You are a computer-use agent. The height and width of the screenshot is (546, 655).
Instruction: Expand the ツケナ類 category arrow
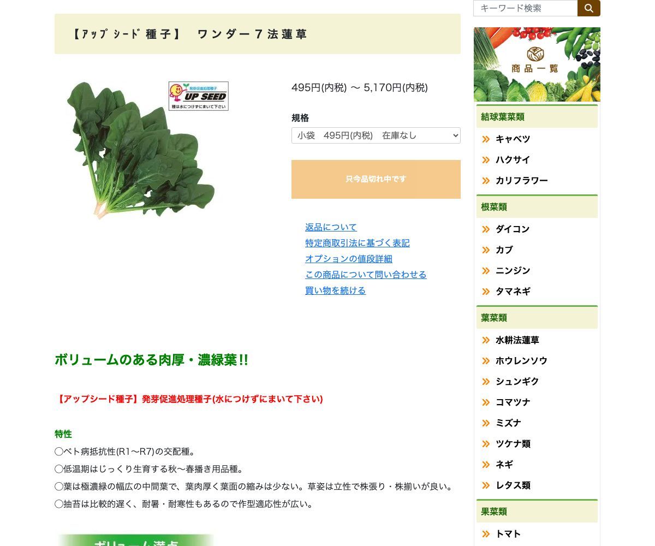point(486,444)
